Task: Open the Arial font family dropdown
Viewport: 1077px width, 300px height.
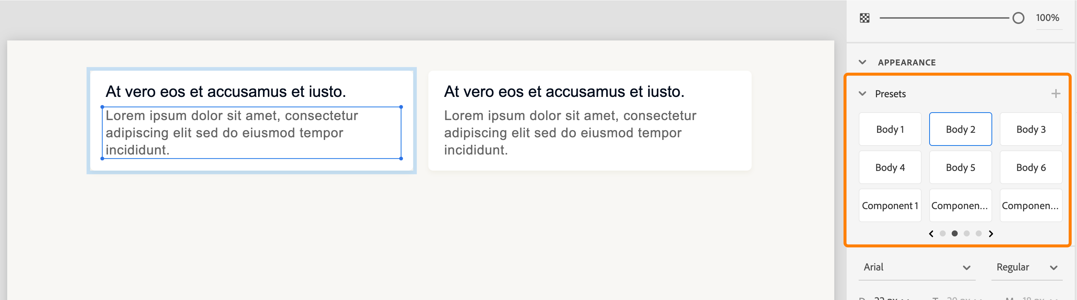Action: [x=916, y=267]
